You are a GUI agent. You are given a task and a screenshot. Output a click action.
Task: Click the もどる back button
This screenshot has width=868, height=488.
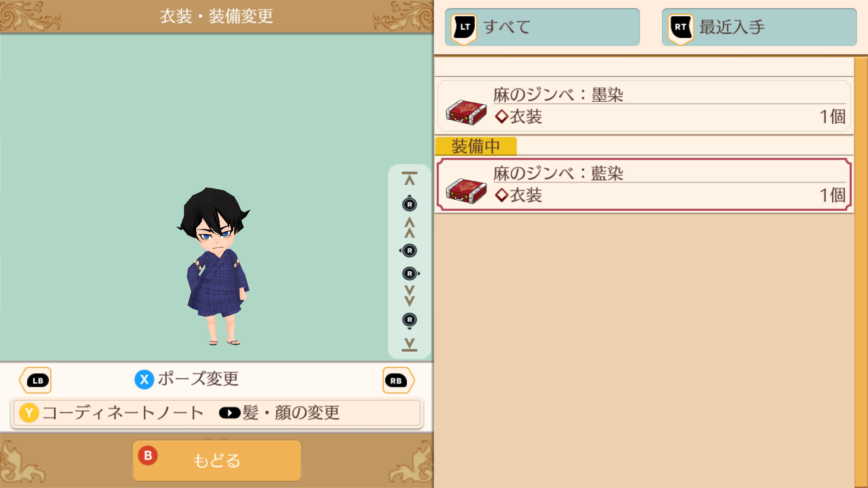tap(217, 460)
